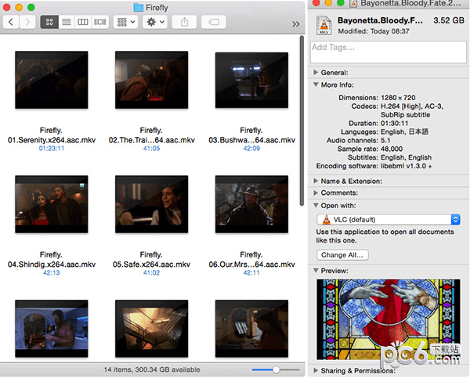Collapse the More Info section
The image size is (470, 378).
click(x=316, y=85)
